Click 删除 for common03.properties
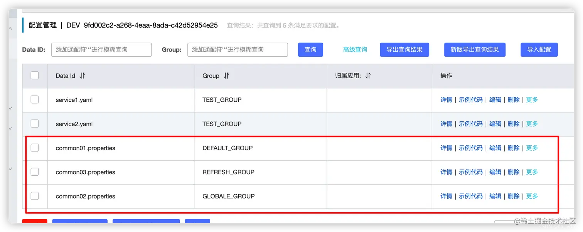Screen dimensions: 583x232 point(514,172)
